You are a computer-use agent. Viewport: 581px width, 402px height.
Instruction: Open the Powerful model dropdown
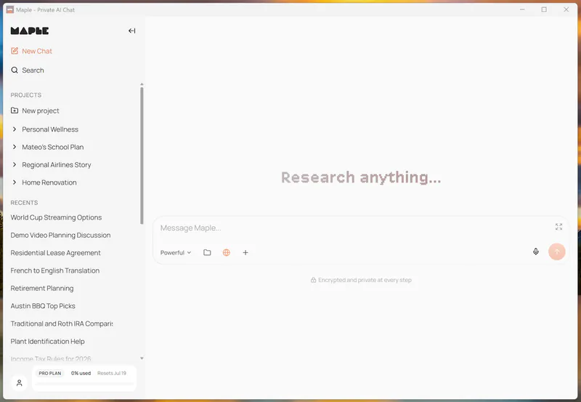pos(176,252)
